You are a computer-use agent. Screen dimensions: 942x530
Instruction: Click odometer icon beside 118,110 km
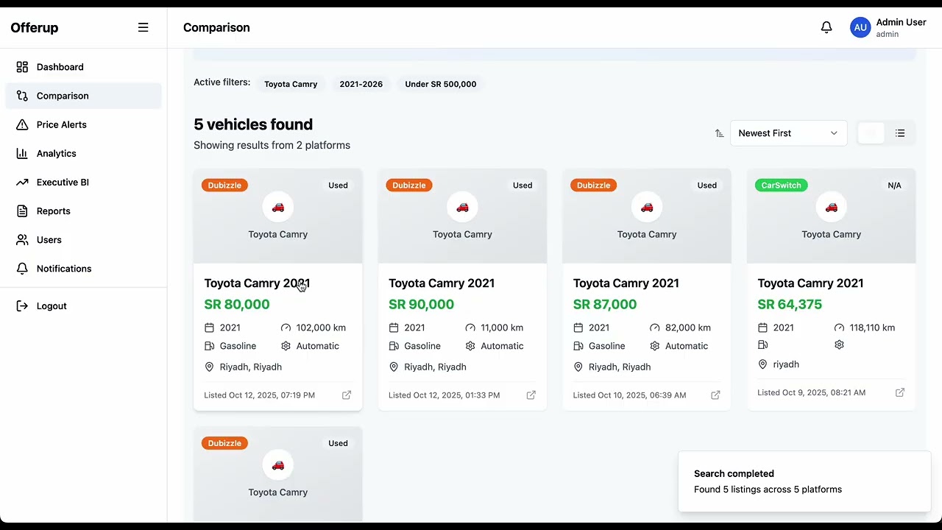839,328
